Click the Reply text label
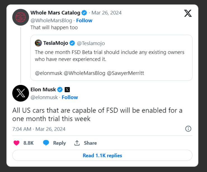The width and height of the screenshot is (207, 172). [59, 143]
